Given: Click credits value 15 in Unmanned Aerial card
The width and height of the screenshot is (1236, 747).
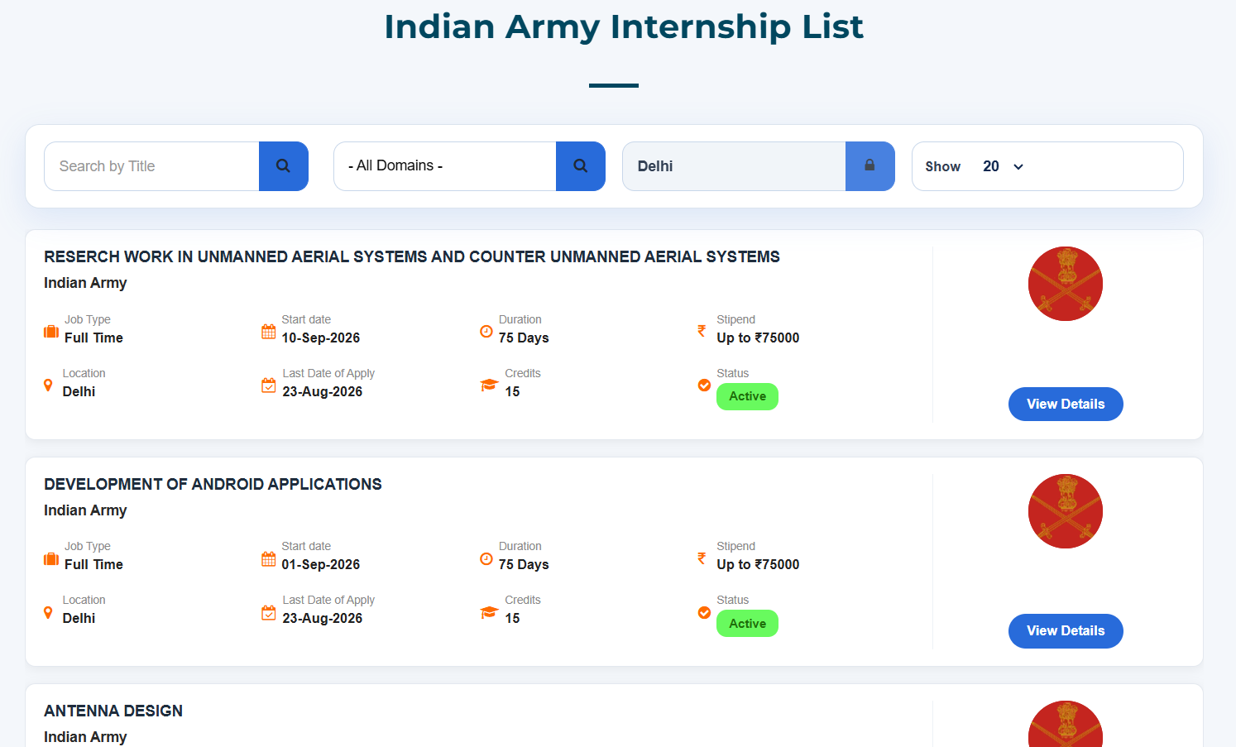Looking at the screenshot, I should [x=512, y=391].
